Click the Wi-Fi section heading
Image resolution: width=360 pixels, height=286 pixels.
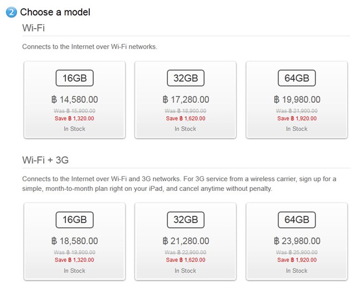(x=34, y=28)
